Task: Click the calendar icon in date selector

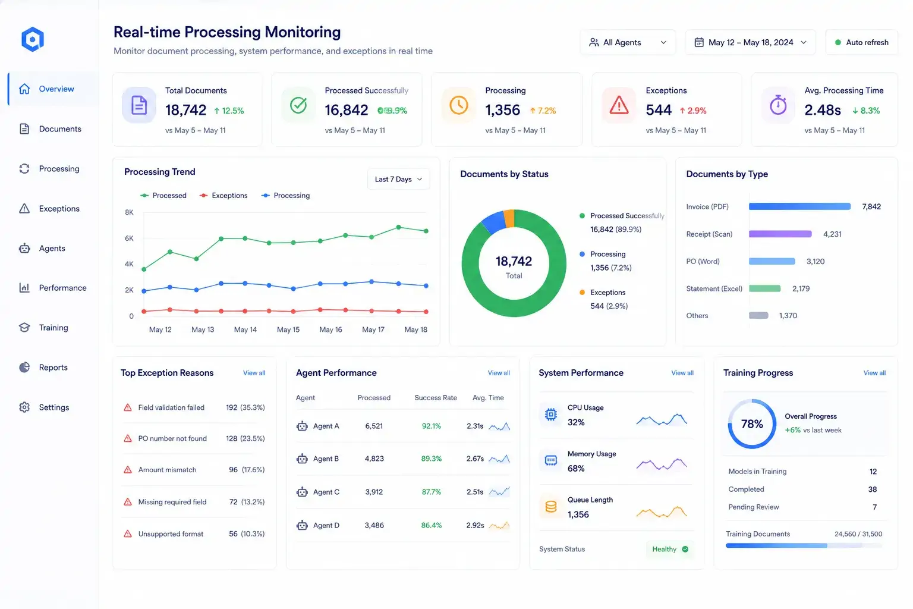Action: coord(699,42)
